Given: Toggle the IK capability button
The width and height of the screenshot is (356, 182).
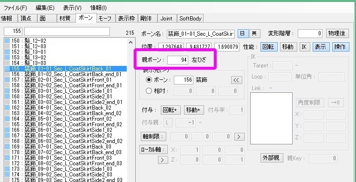Looking at the screenshot, I should [x=304, y=47].
